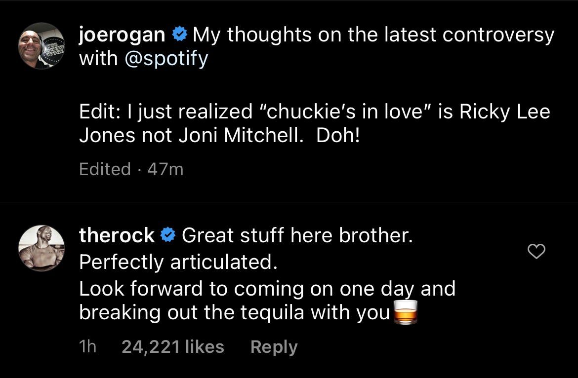
Task: Like The Rock's comment with the heart
Action: coord(537,252)
